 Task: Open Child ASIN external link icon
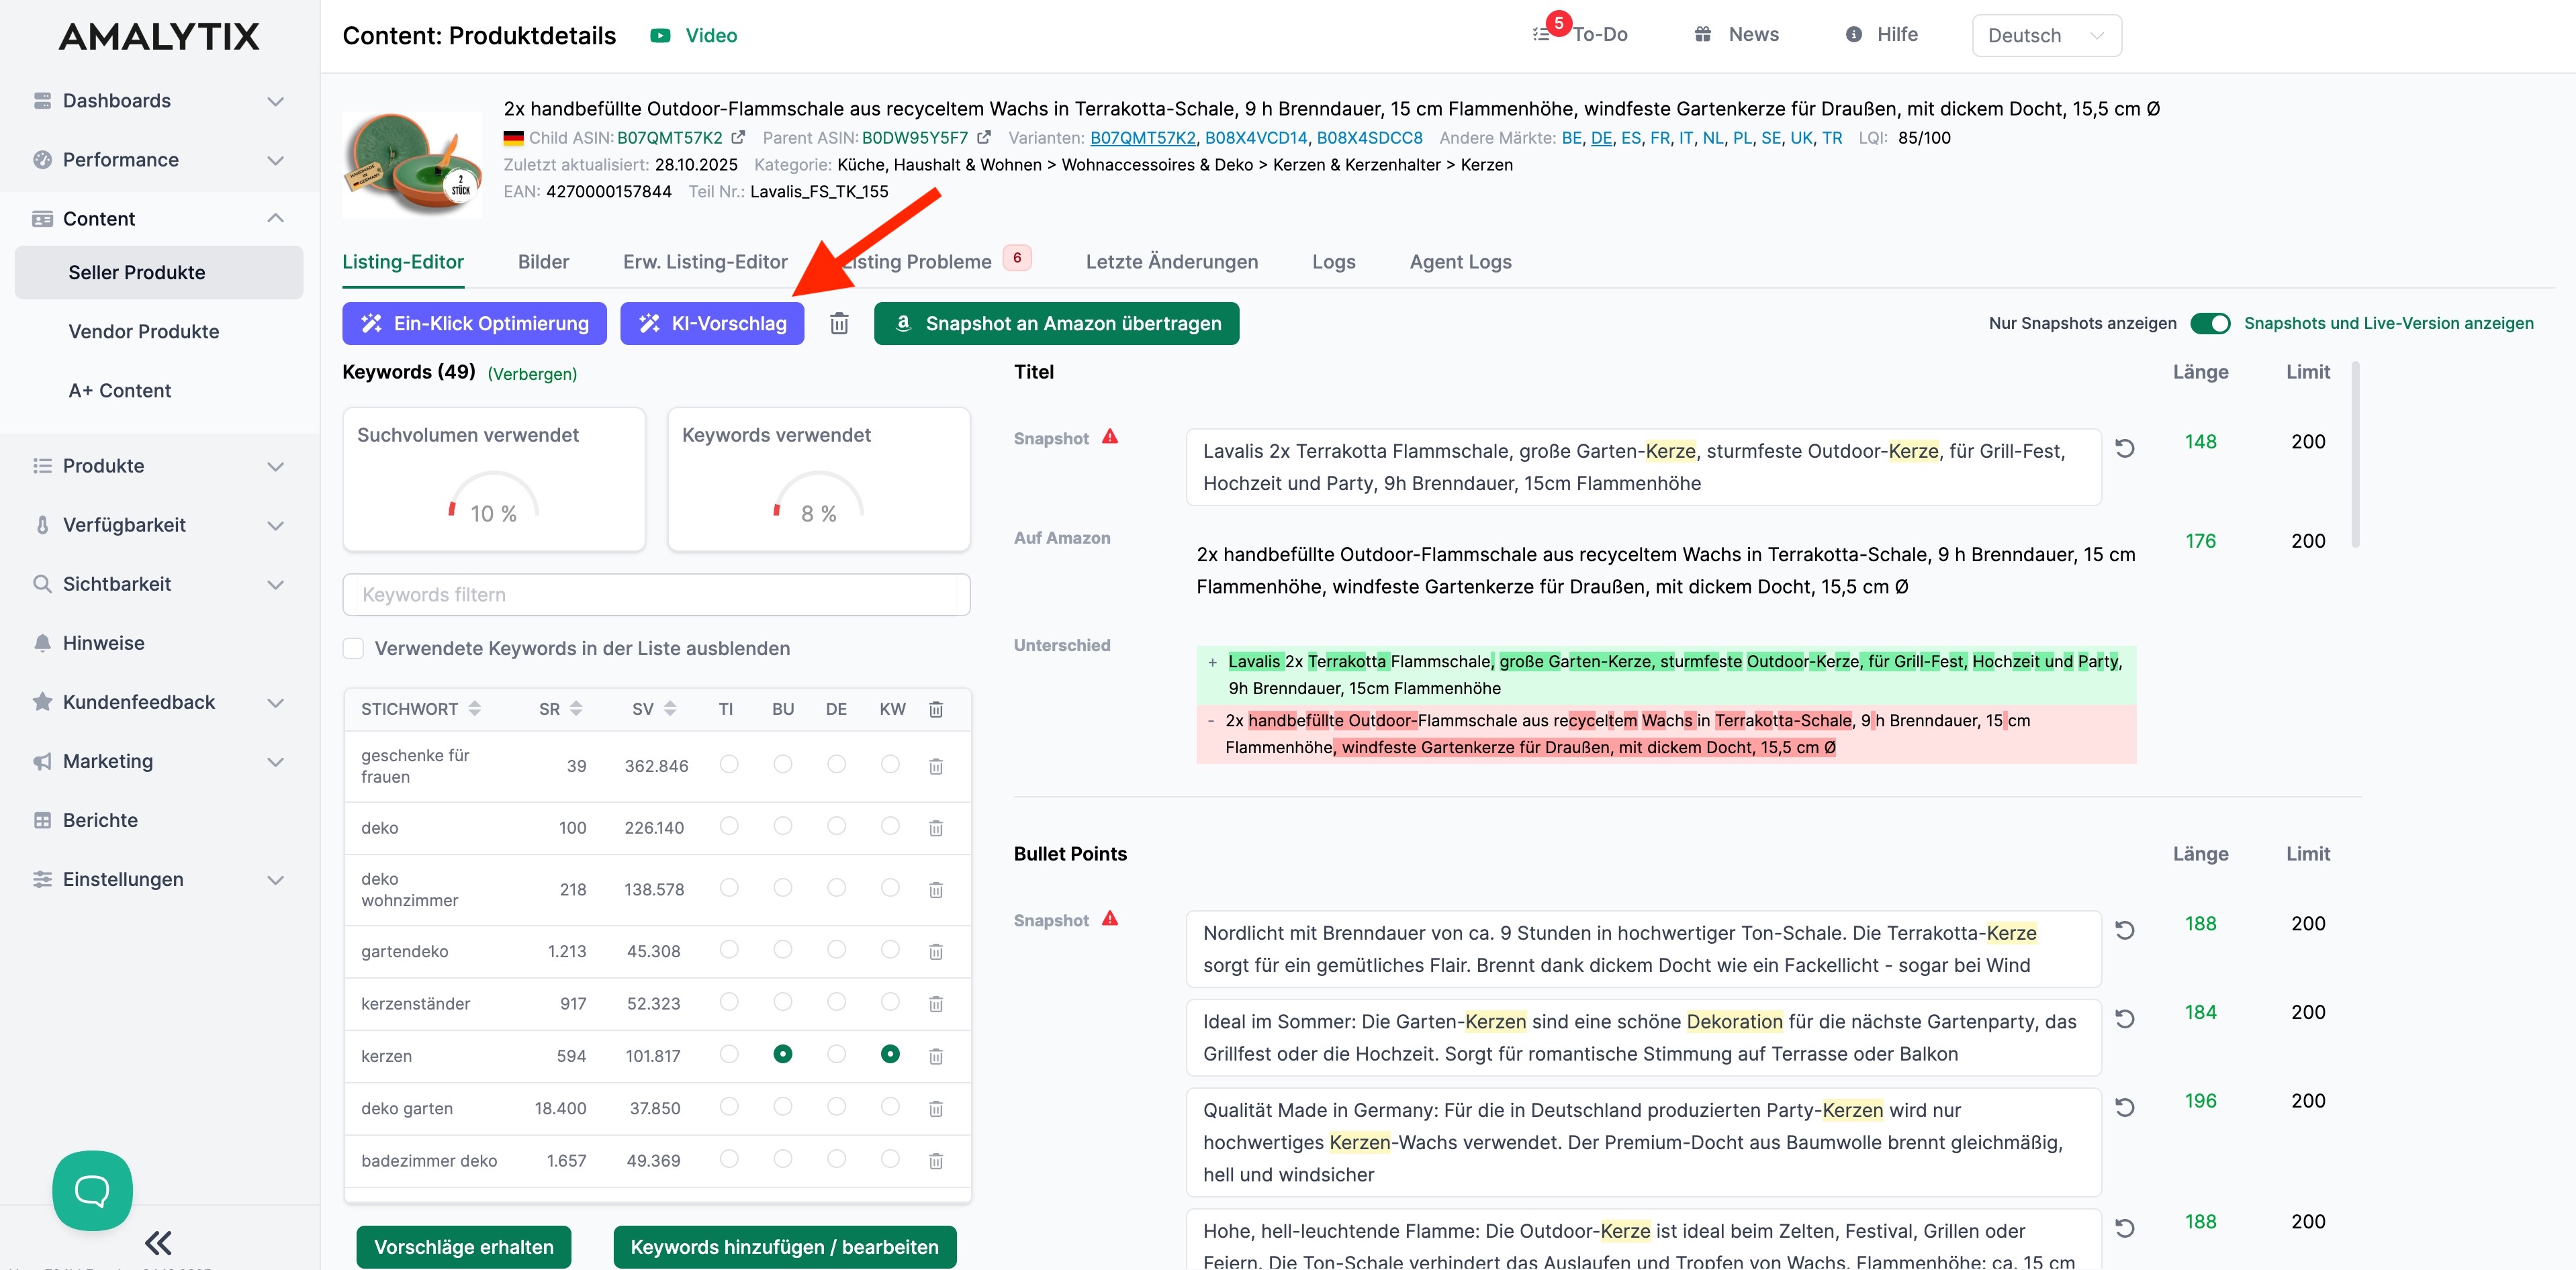(x=738, y=138)
